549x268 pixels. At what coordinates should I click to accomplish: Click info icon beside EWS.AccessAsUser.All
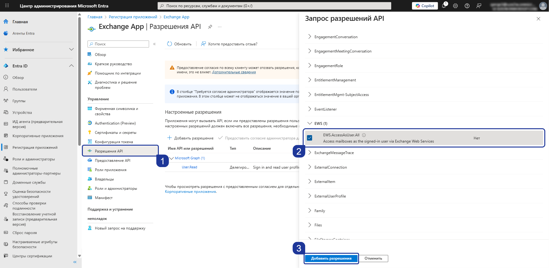(x=364, y=135)
